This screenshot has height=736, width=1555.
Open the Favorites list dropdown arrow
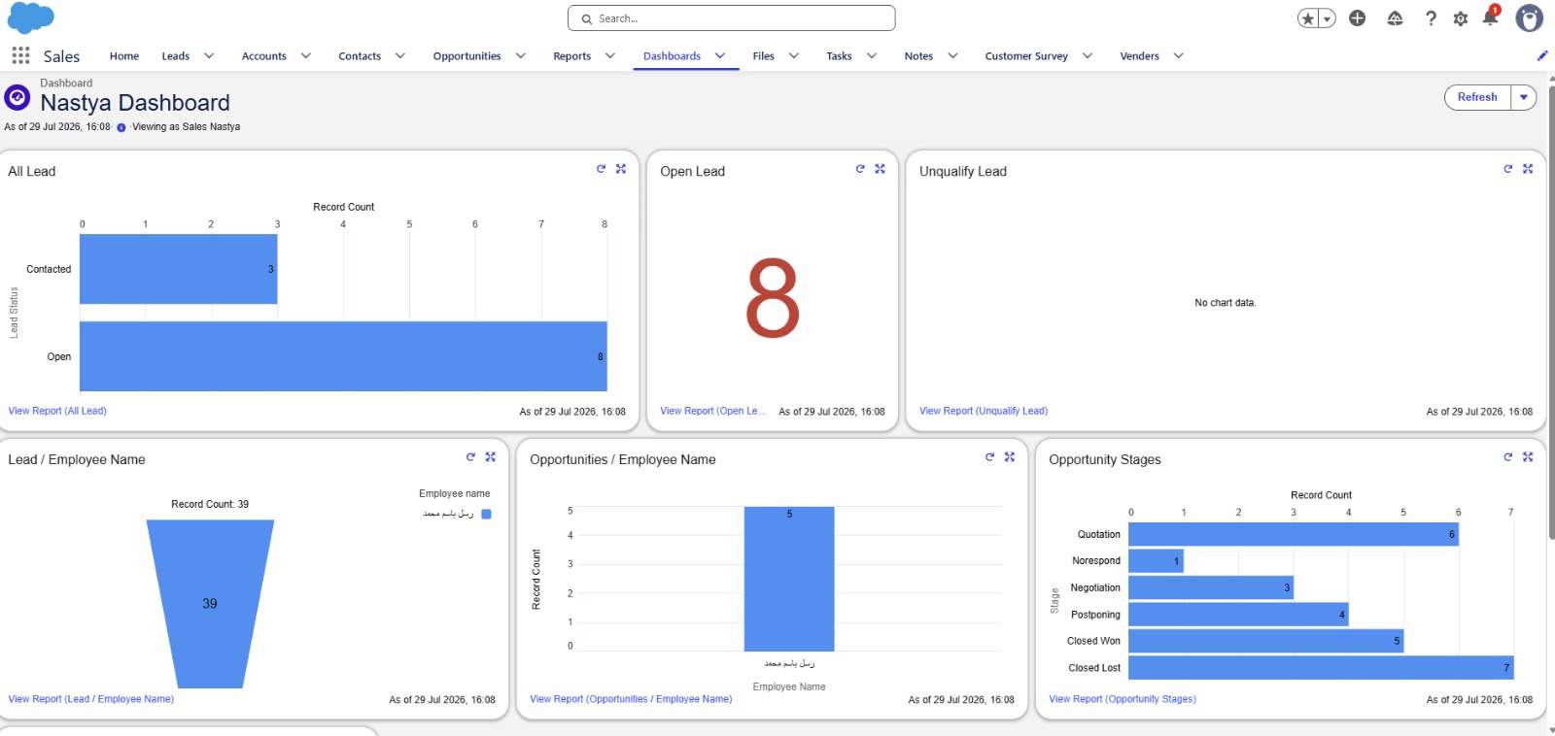[x=1328, y=18]
